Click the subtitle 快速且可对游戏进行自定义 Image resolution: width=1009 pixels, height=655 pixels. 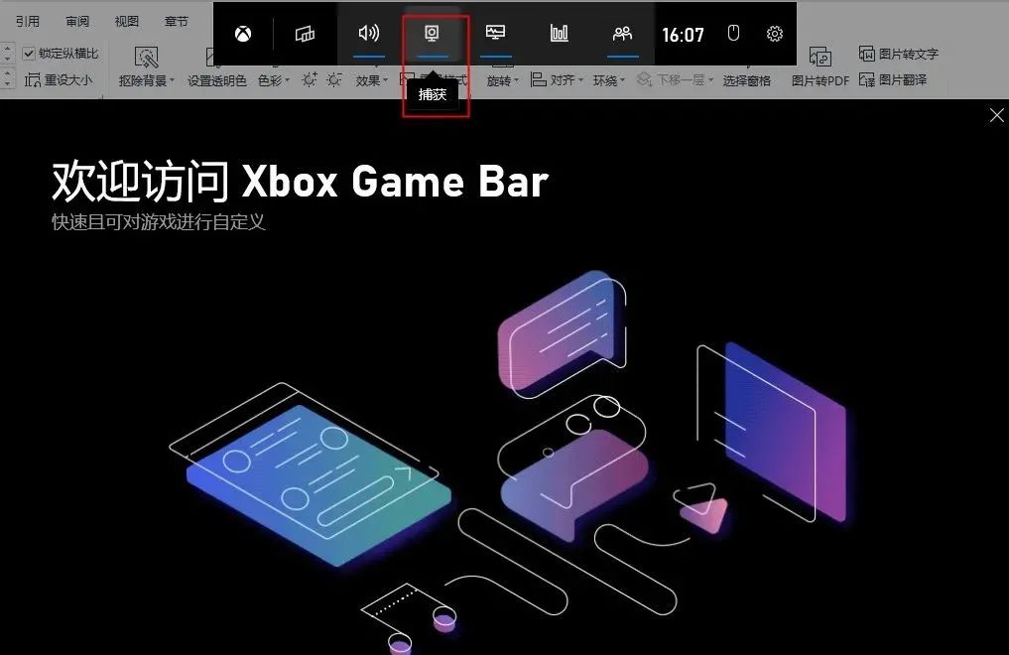tap(159, 222)
